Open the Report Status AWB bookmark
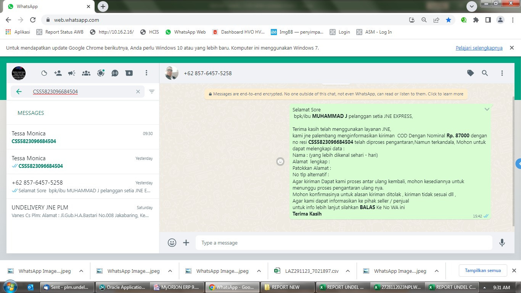Image resolution: width=521 pixels, height=293 pixels. (x=60, y=32)
